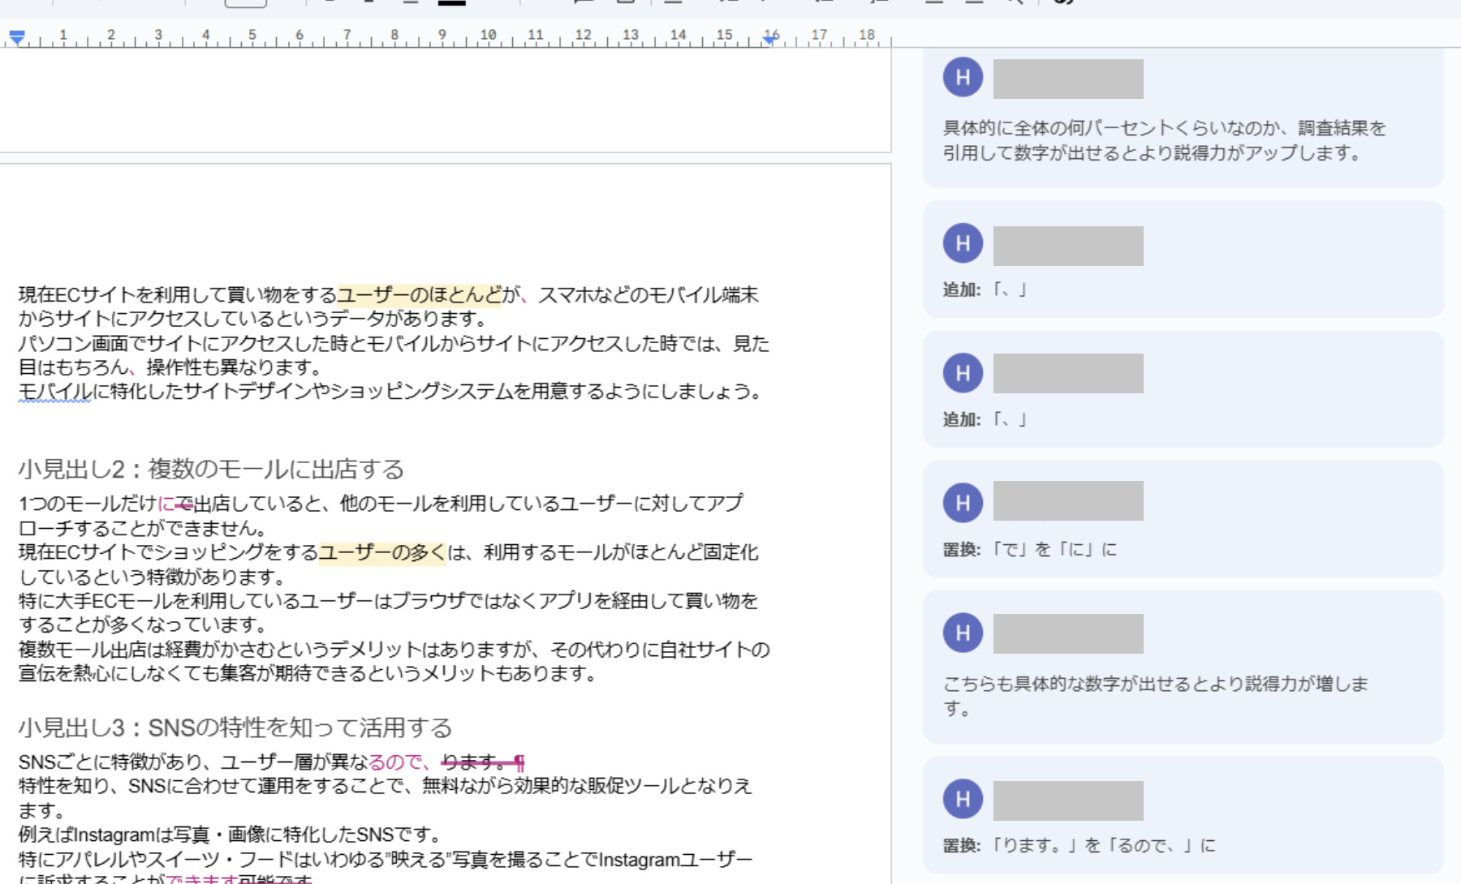
Task: Click highlighted text ユーザーのほとんど
Action: tap(419, 295)
